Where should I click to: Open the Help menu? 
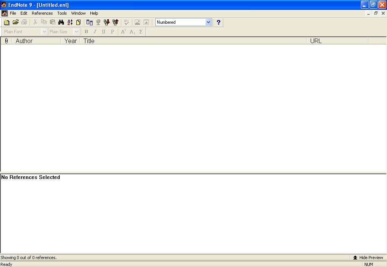click(x=94, y=13)
